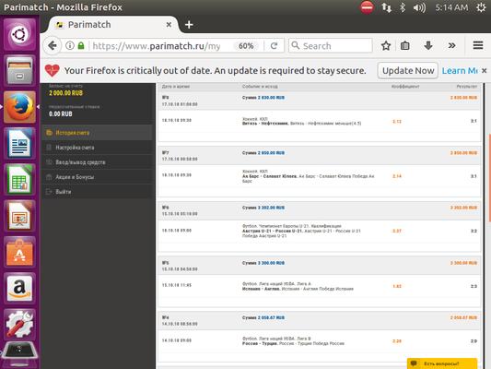Reset the 60% zoom level indicator
Viewport: 491px width, 369px height.
[x=246, y=46]
